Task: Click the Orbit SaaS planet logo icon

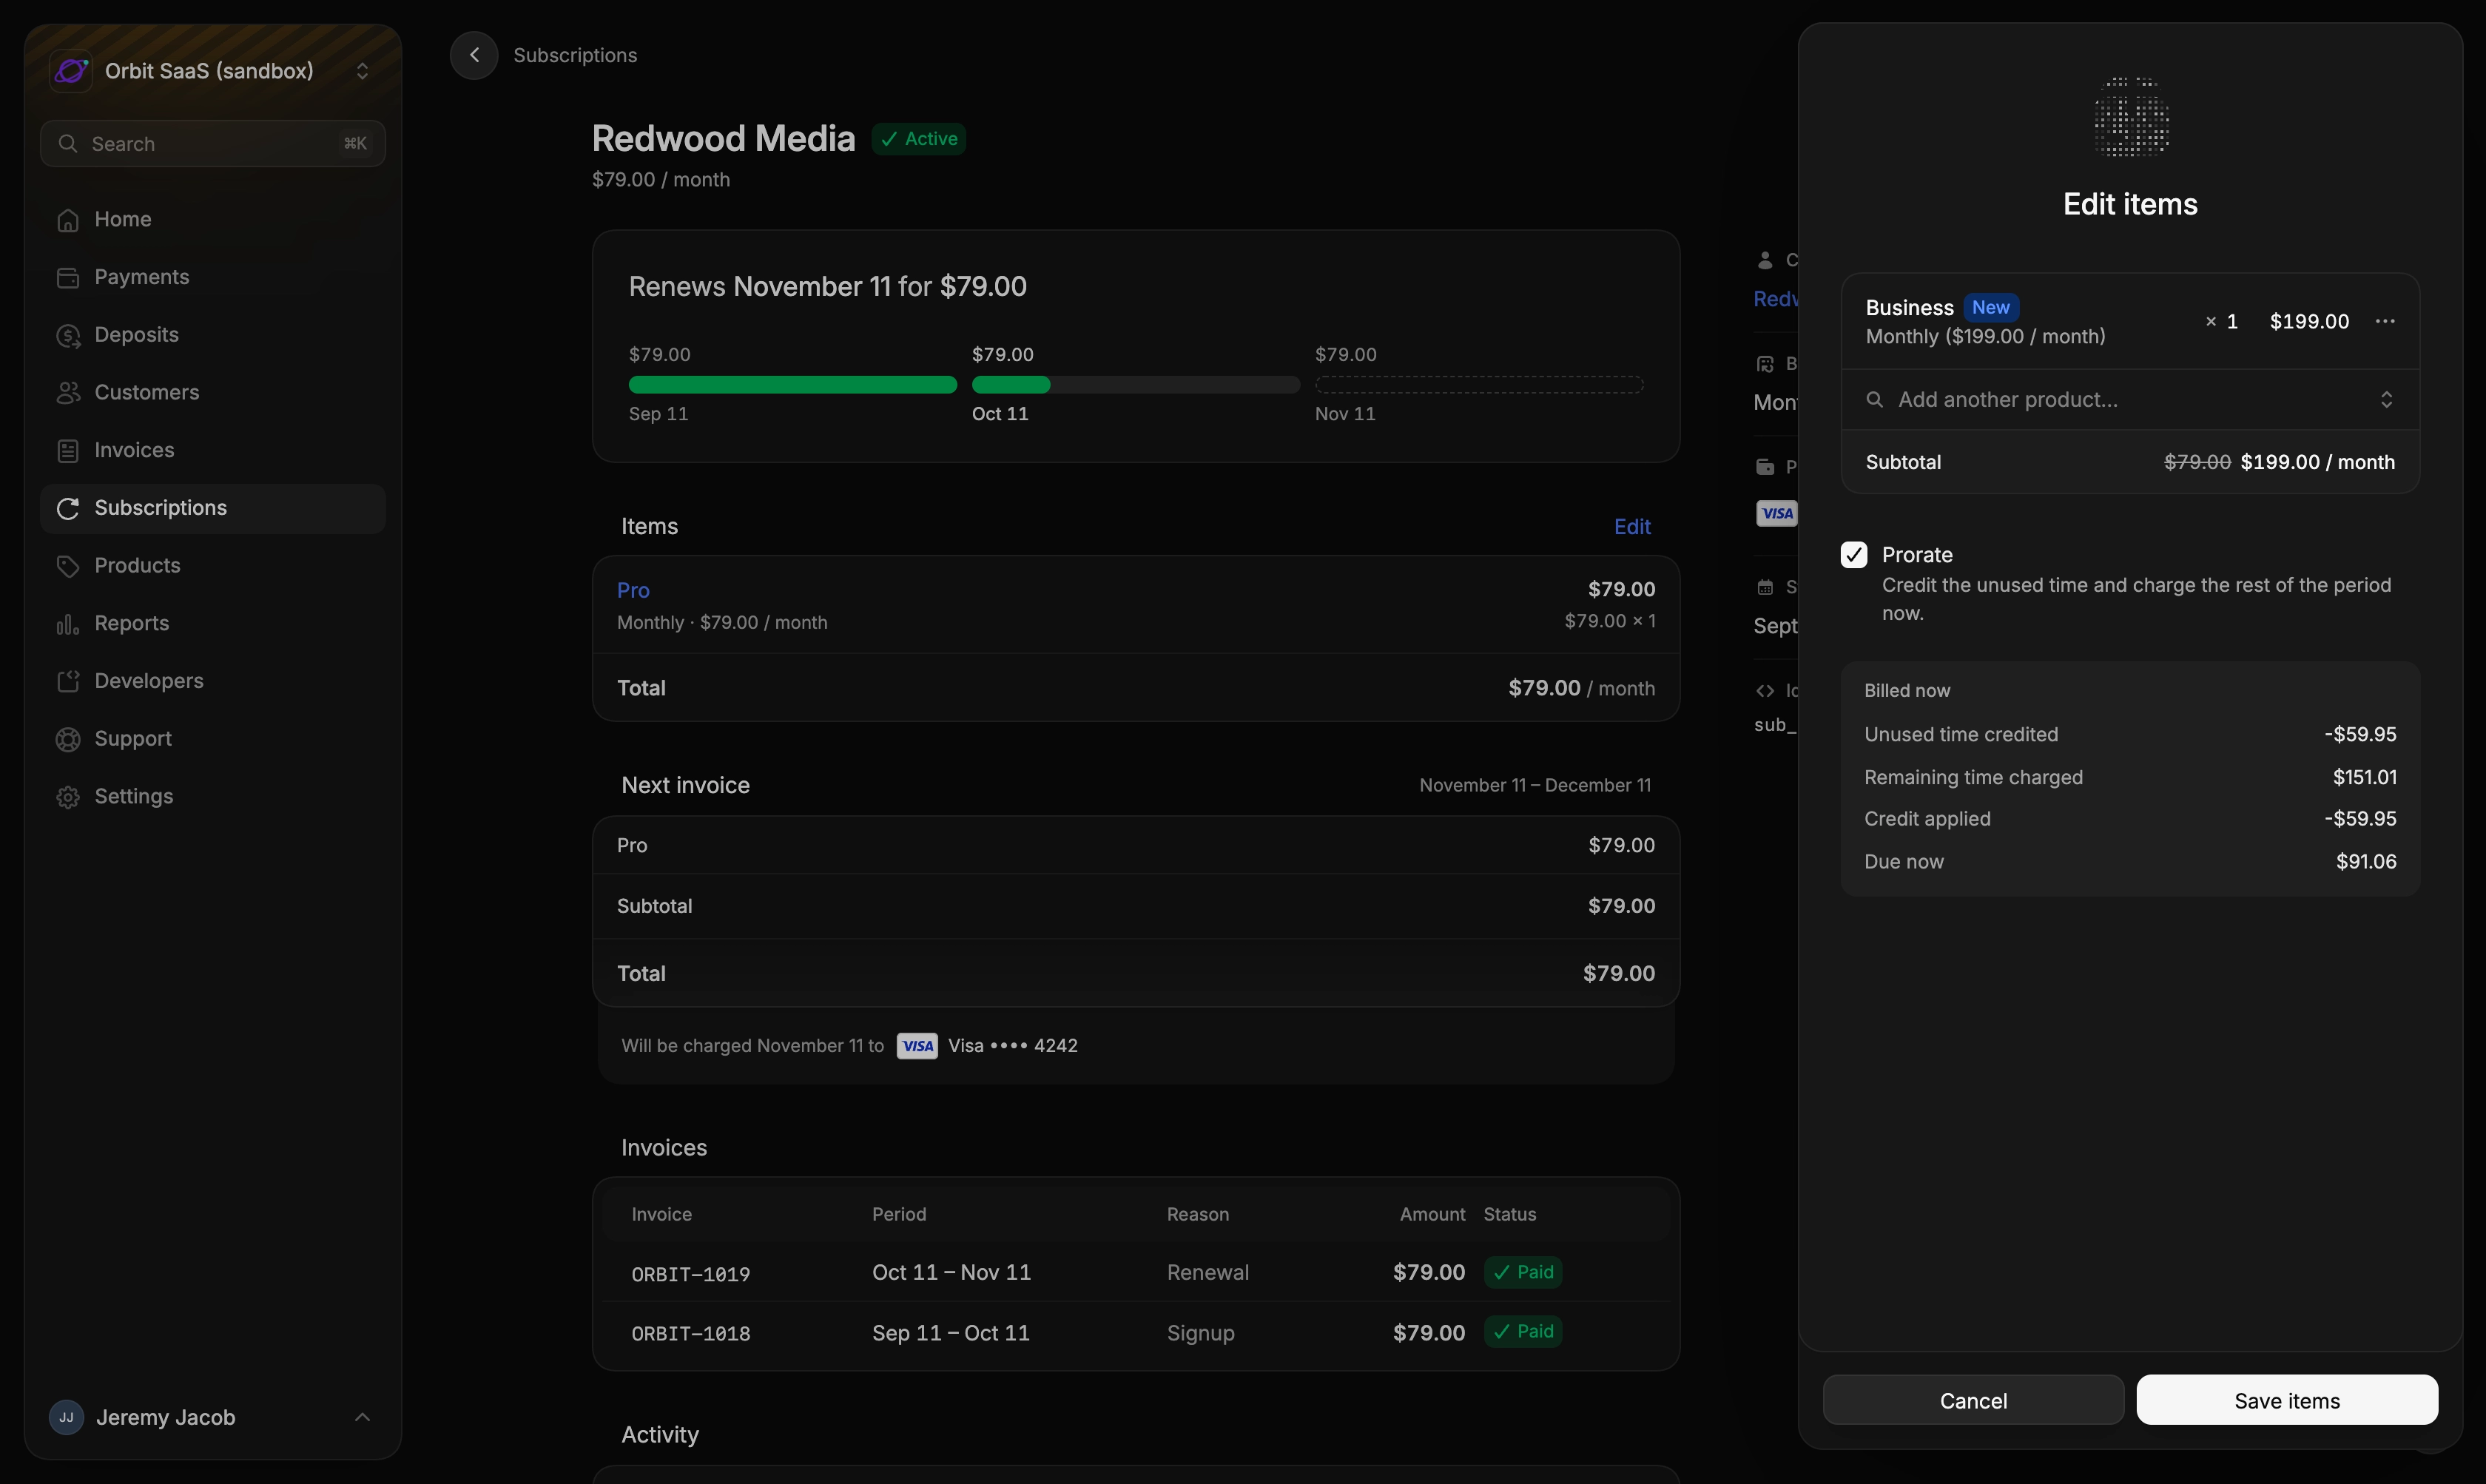Action: (71, 71)
